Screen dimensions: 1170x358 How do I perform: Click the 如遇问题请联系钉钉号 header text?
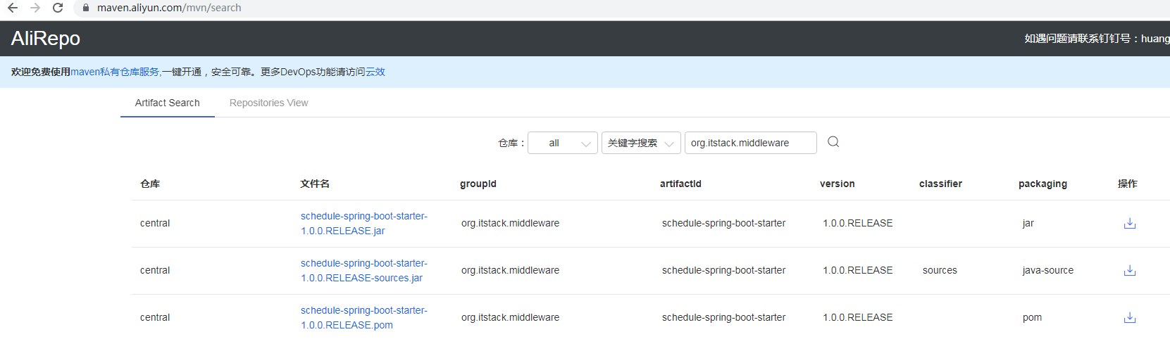click(1097, 39)
